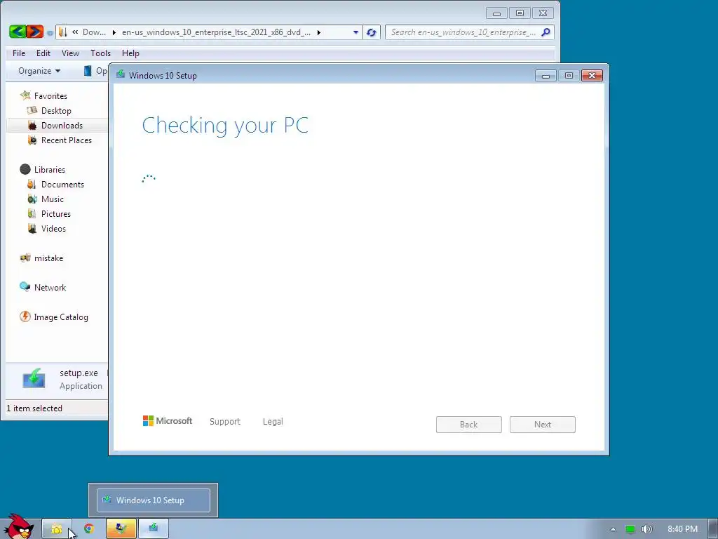Open the View menu
Screen dimensions: 718x539
(x=71, y=53)
